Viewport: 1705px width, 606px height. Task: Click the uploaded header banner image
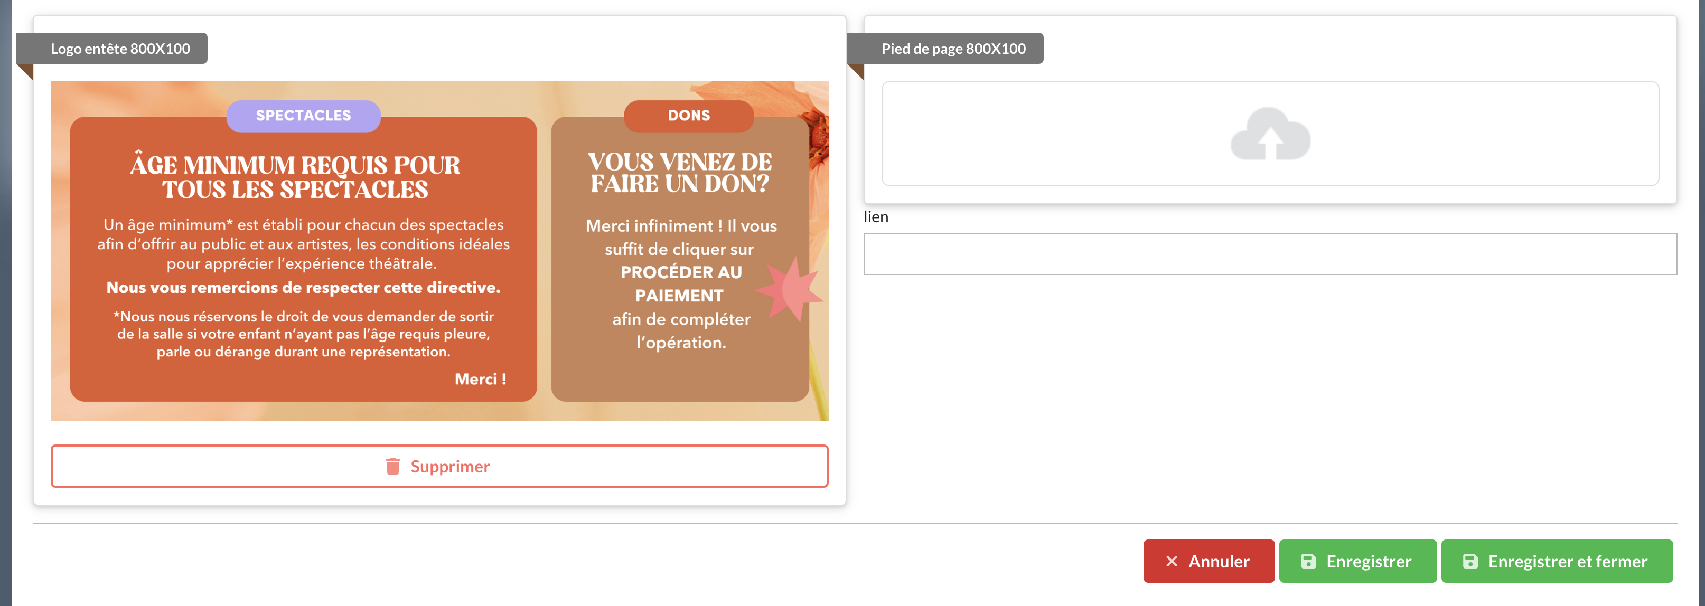pyautogui.click(x=439, y=251)
